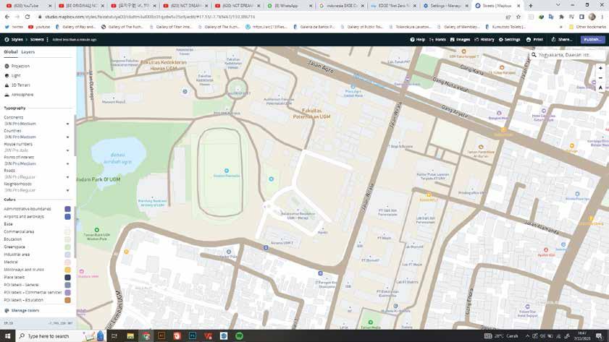
Task: Open Spotify from the taskbar
Action: point(239,335)
